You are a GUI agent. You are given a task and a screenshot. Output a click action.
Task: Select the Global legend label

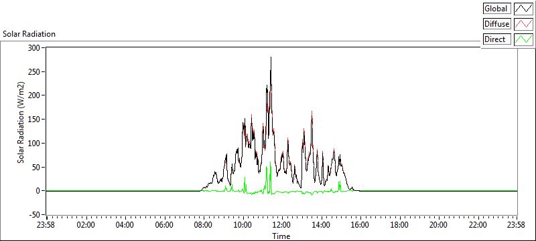click(497, 9)
